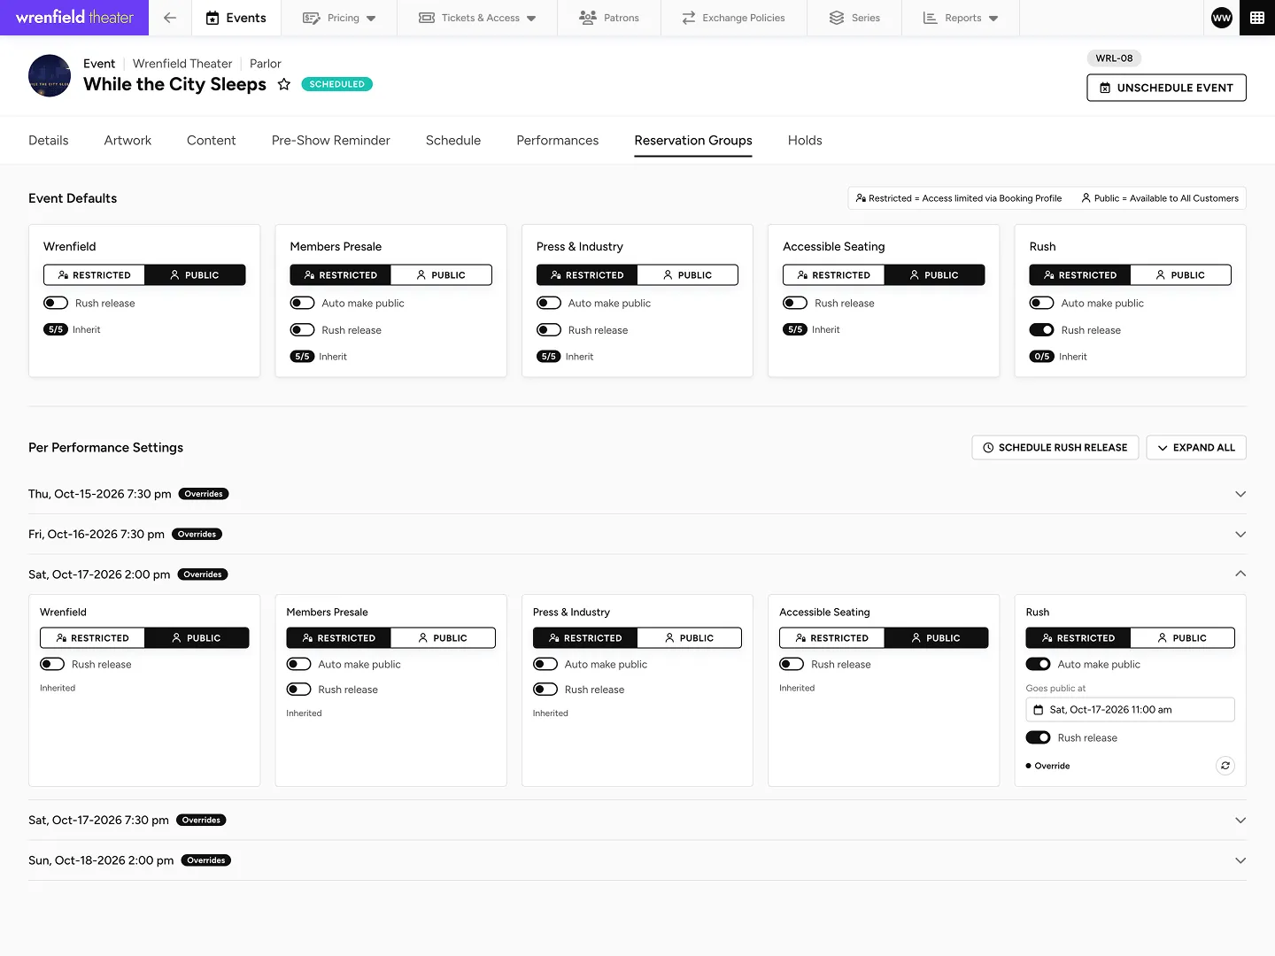This screenshot has height=956, width=1275.
Task: Click the Expand All button
Action: tap(1196, 447)
